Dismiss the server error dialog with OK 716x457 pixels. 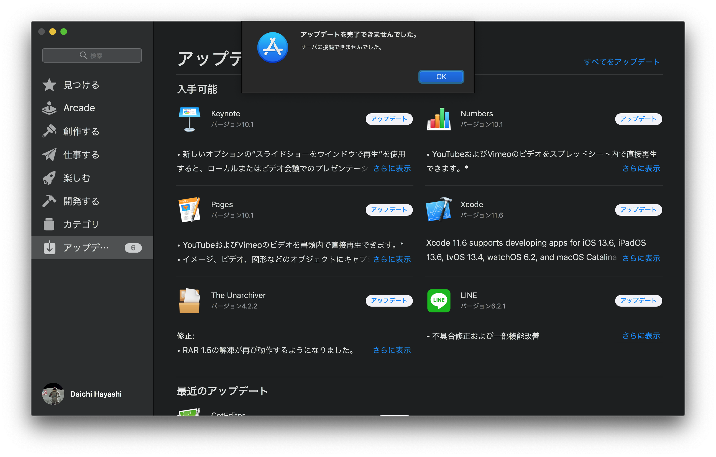(441, 76)
